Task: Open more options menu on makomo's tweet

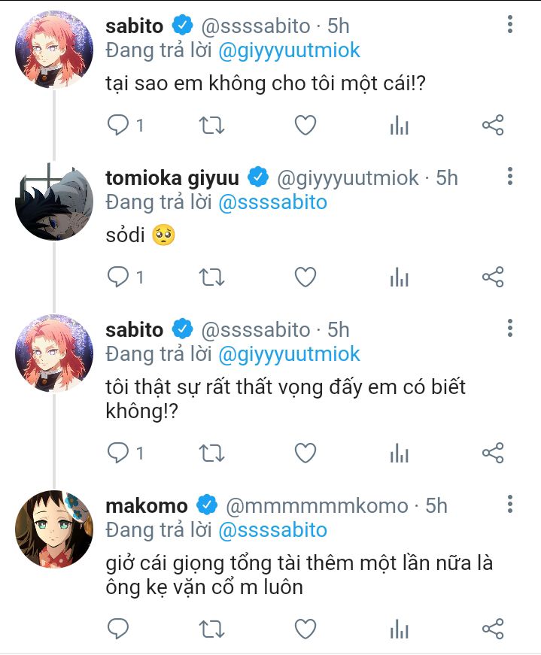Action: click(509, 504)
